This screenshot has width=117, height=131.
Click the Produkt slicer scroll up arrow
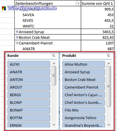click(109, 63)
